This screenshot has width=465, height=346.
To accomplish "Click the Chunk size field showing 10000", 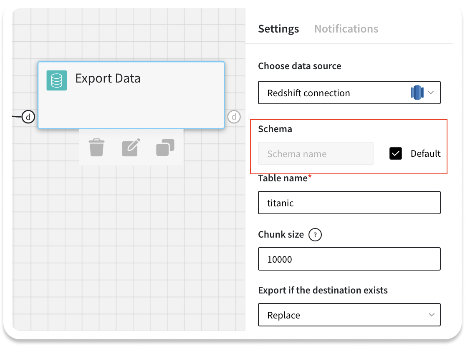I will tap(349, 259).
